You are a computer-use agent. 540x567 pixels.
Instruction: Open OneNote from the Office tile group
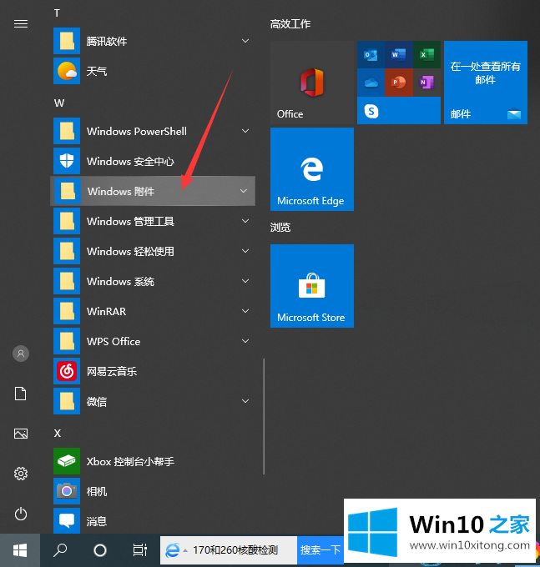[x=426, y=83]
